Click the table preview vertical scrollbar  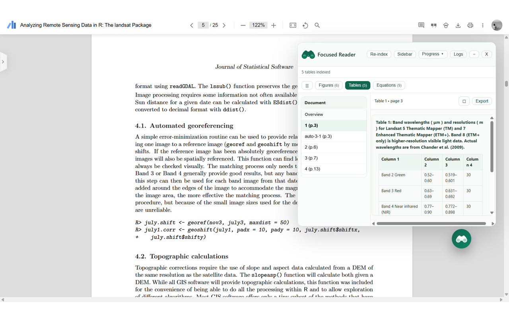[x=492, y=146]
